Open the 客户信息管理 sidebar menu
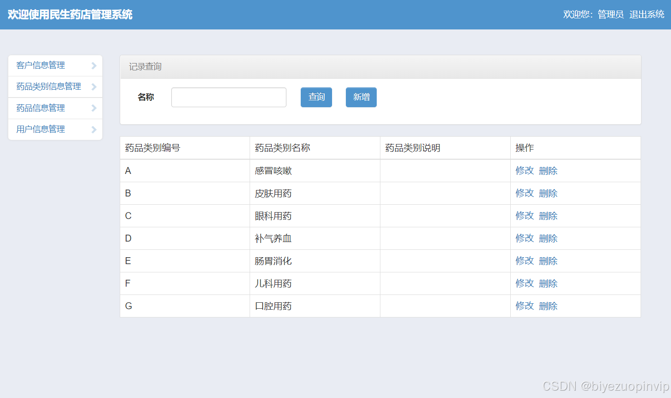671x398 pixels. pyautogui.click(x=55, y=65)
